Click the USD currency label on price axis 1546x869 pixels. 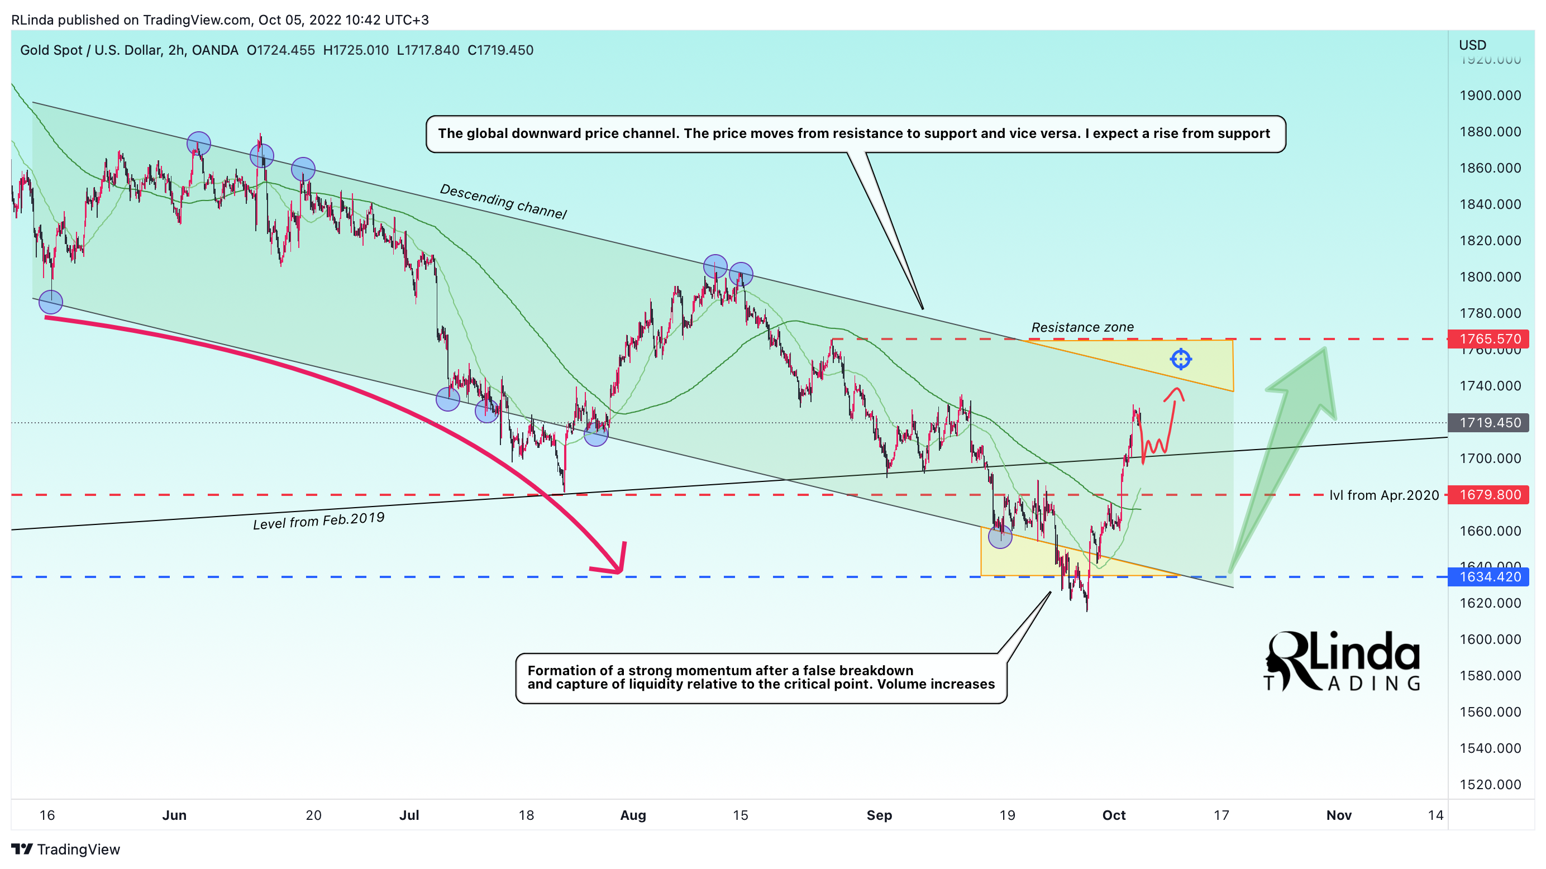click(1472, 45)
